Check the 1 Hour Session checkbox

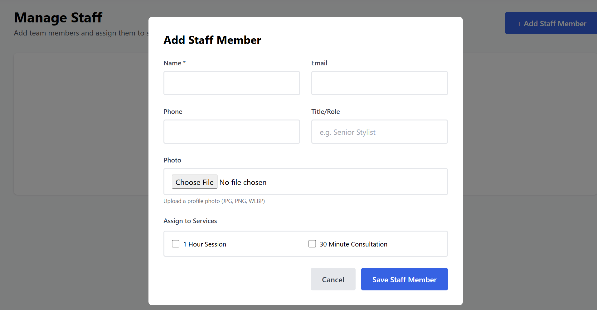coord(176,244)
